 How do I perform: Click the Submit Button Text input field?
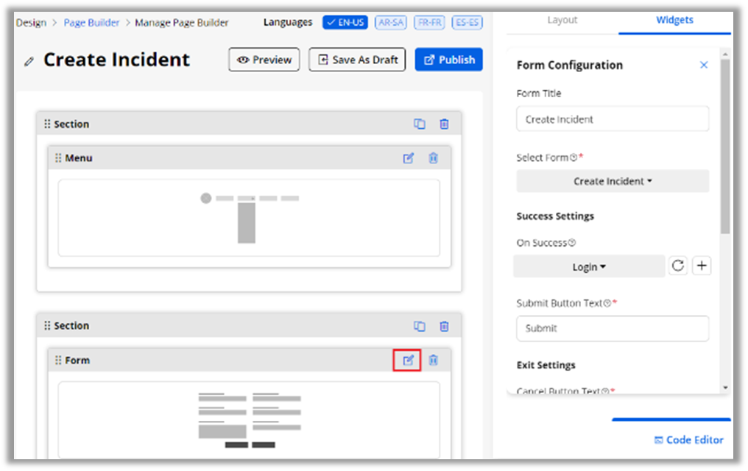coord(613,328)
